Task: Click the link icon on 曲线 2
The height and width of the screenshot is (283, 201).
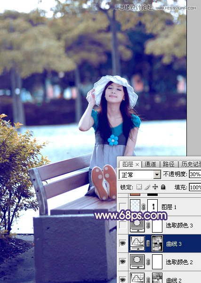Action: 148,280
